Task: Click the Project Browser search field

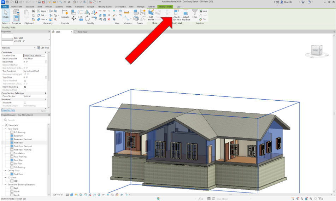Action: click(26, 120)
